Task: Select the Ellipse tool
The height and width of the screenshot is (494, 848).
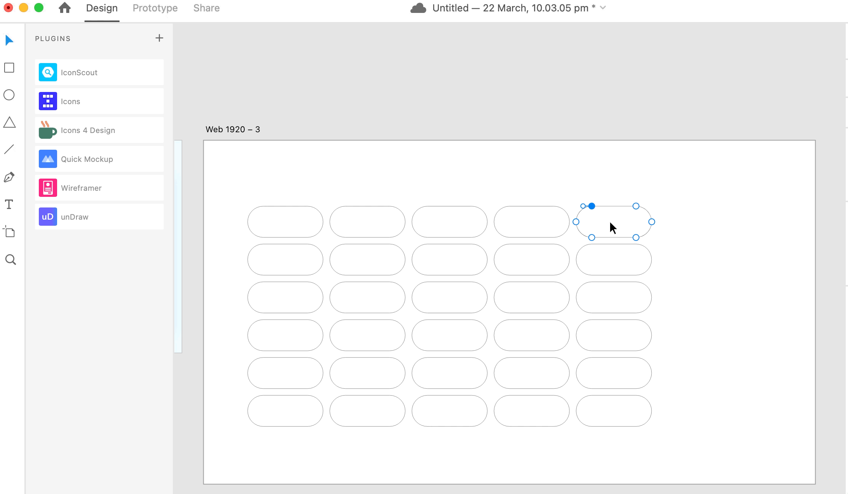Action: point(9,95)
